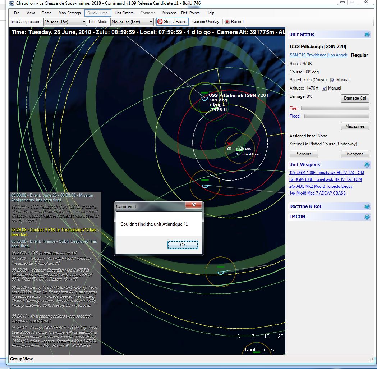Image resolution: width=377 pixels, height=369 pixels.
Task: Open 24x ADC Mk2 Torpedo Decoy link
Action: click(x=321, y=186)
